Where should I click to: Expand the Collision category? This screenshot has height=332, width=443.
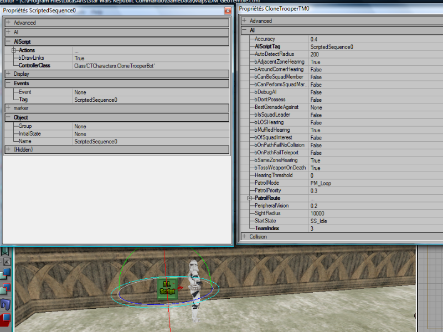click(244, 237)
